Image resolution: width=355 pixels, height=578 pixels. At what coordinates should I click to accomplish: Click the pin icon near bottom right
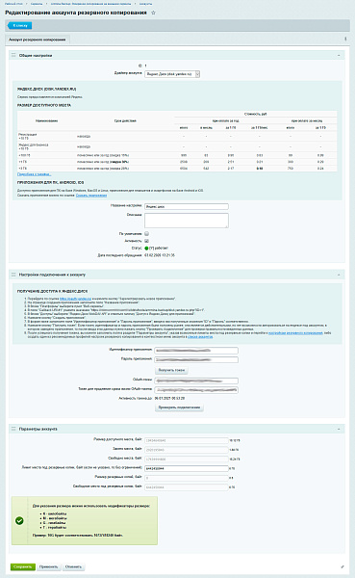[x=342, y=567]
